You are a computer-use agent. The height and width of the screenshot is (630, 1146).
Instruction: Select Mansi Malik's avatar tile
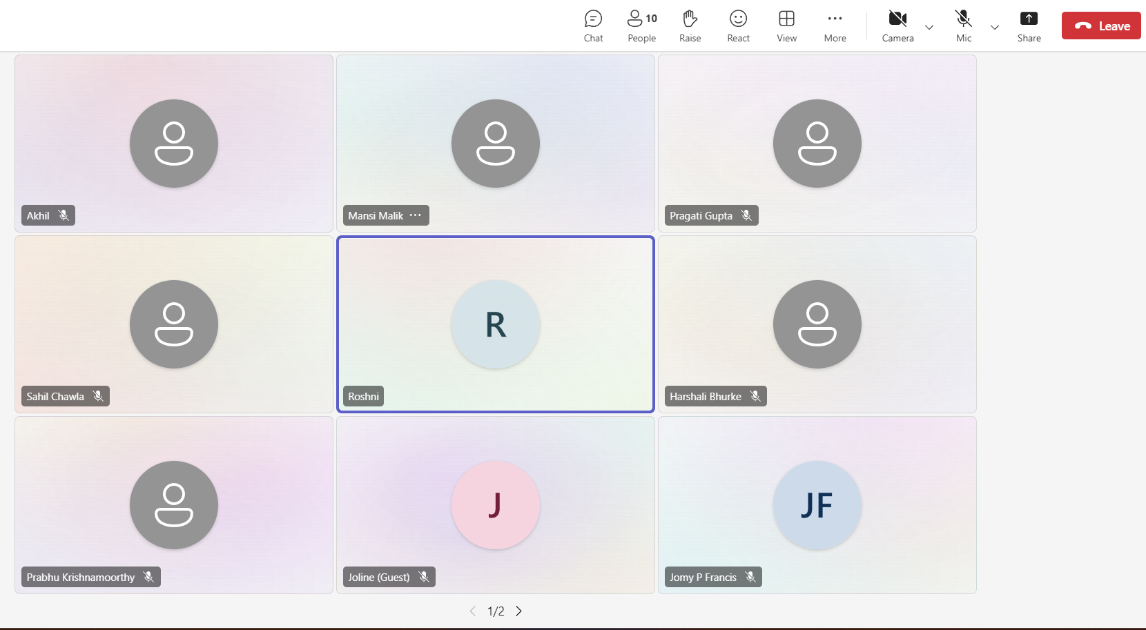click(x=496, y=144)
